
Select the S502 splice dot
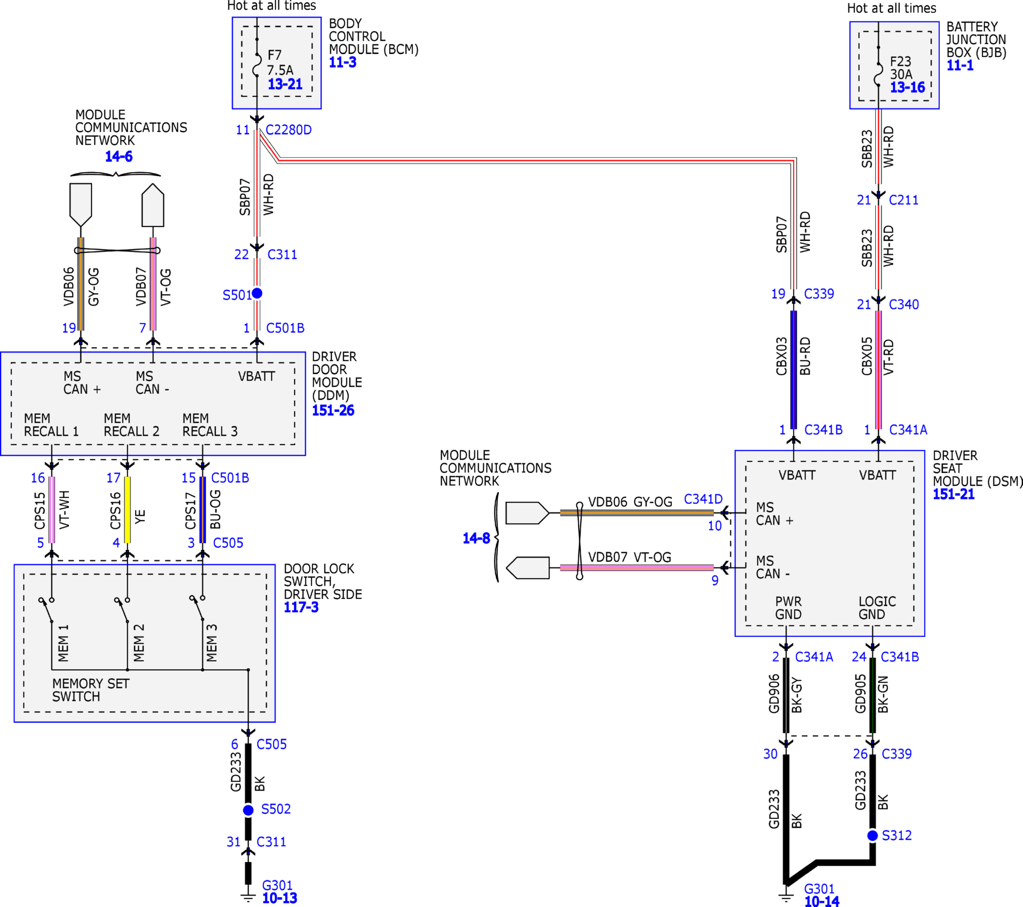(248, 810)
